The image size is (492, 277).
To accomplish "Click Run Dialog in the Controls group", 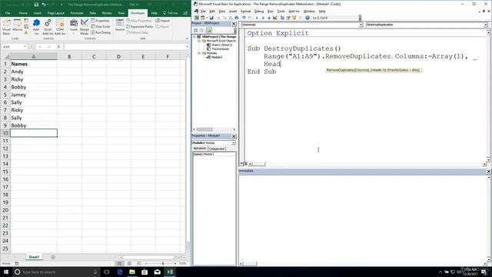I will pos(101,32).
